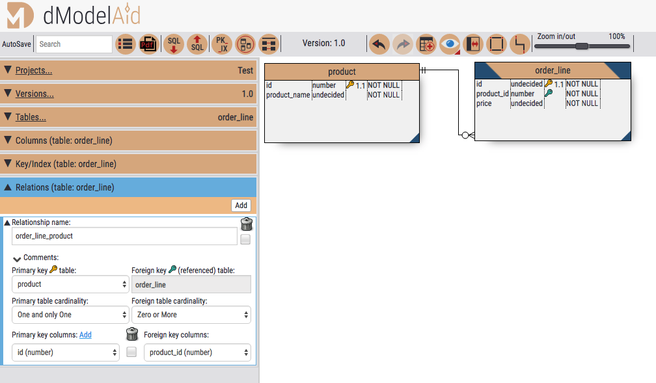Click the Add link for primary key columns

(x=85, y=335)
